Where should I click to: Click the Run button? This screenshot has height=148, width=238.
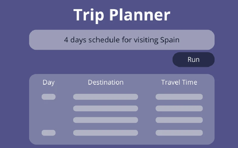[193, 59]
